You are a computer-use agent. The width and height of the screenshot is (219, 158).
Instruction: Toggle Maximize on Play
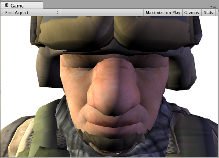(163, 13)
